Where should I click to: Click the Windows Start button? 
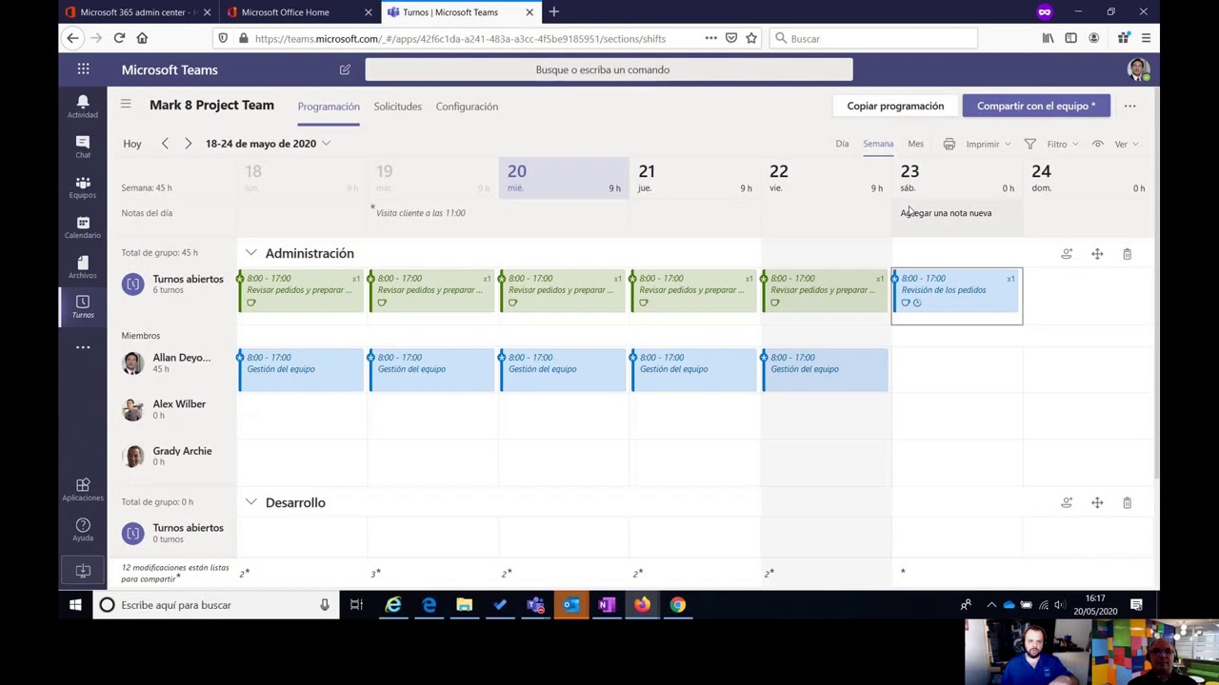point(75,605)
